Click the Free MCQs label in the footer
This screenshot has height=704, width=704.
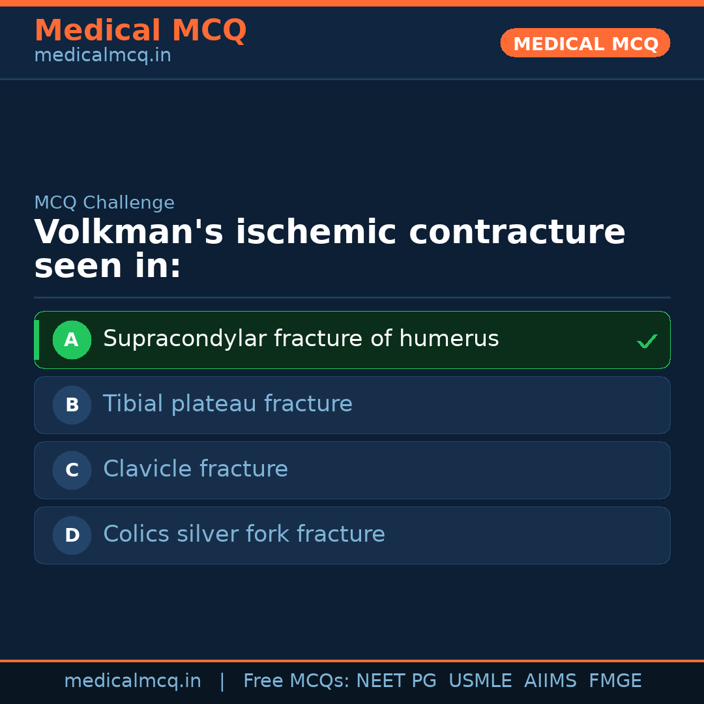(x=296, y=681)
